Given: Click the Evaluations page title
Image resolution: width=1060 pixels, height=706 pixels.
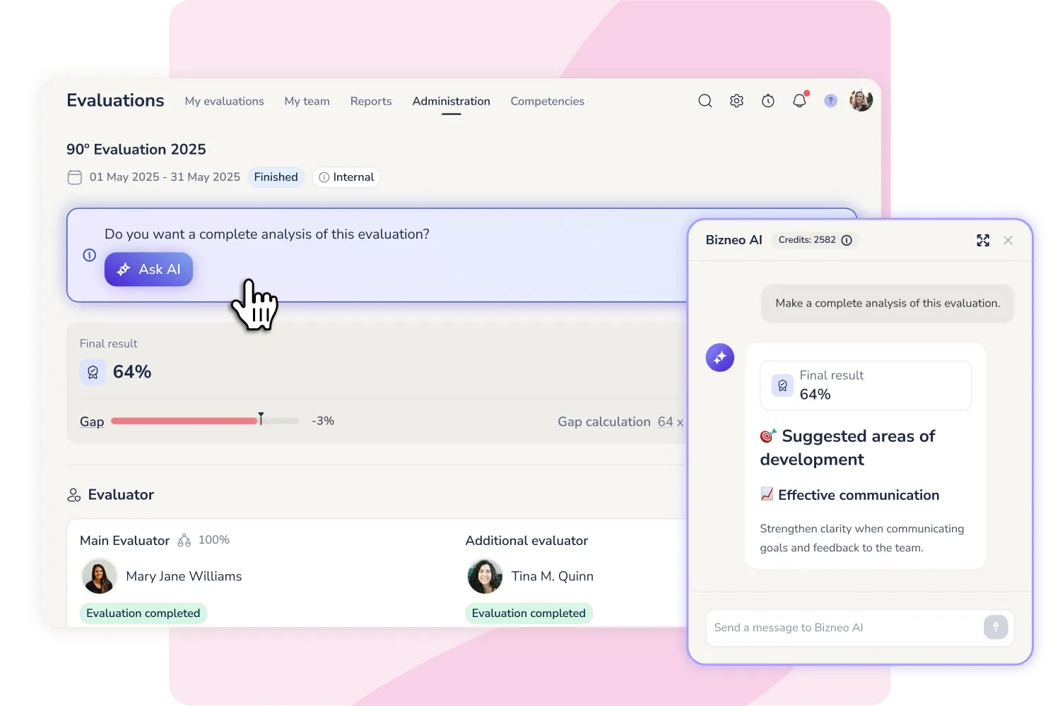Looking at the screenshot, I should tap(115, 100).
